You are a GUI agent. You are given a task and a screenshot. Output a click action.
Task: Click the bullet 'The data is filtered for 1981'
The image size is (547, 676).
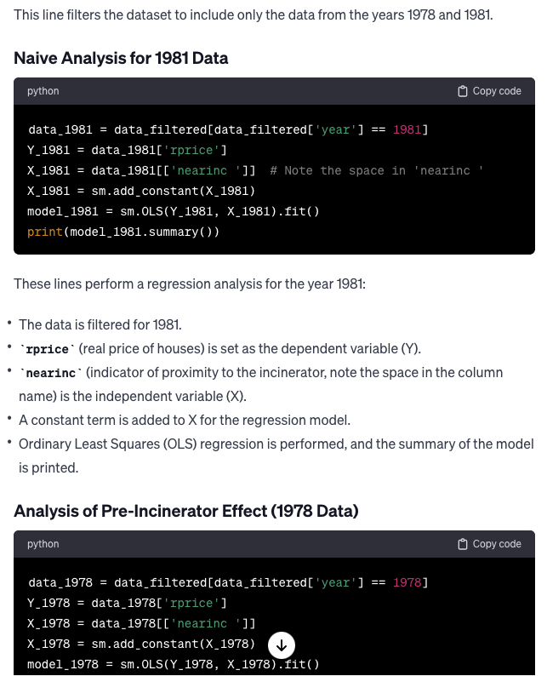pyautogui.click(x=100, y=324)
